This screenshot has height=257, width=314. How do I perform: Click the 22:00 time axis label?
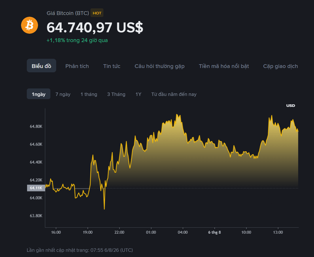119,232
